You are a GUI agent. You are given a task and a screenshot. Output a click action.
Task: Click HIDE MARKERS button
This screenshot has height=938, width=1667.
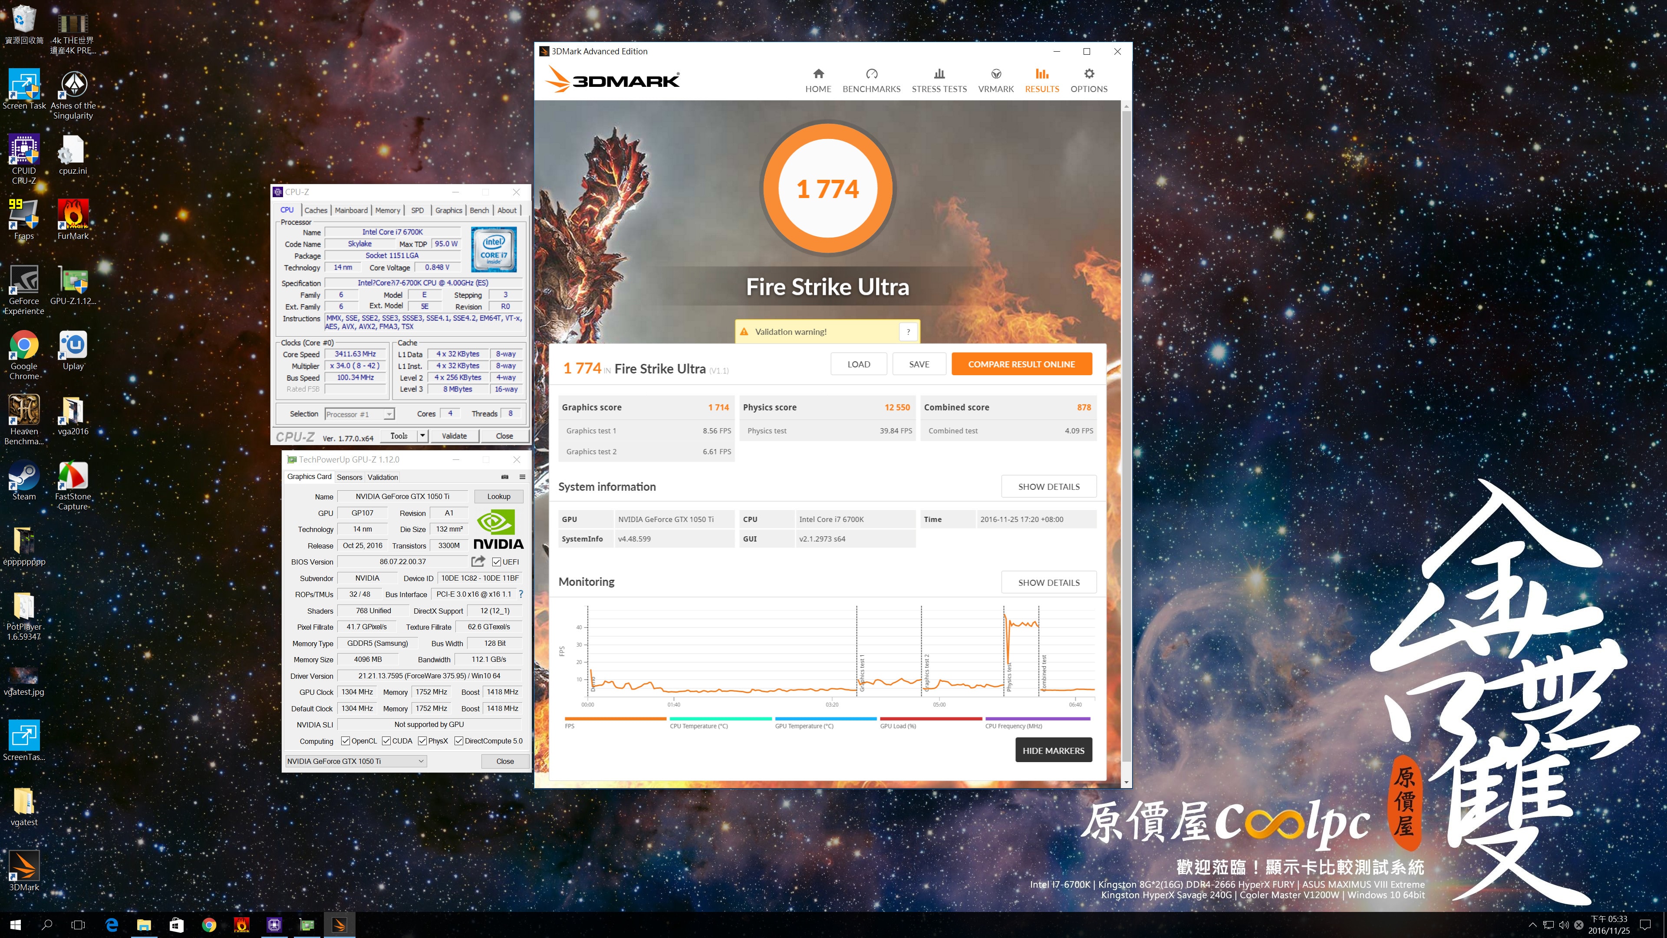[1053, 750]
